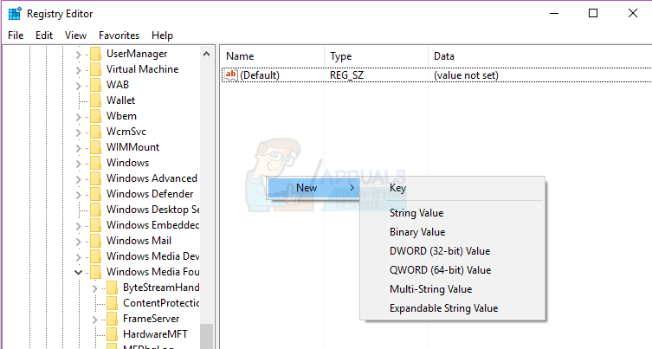Select the WIMMount key label
Image resolution: width=652 pixels, height=349 pixels.
[133, 147]
